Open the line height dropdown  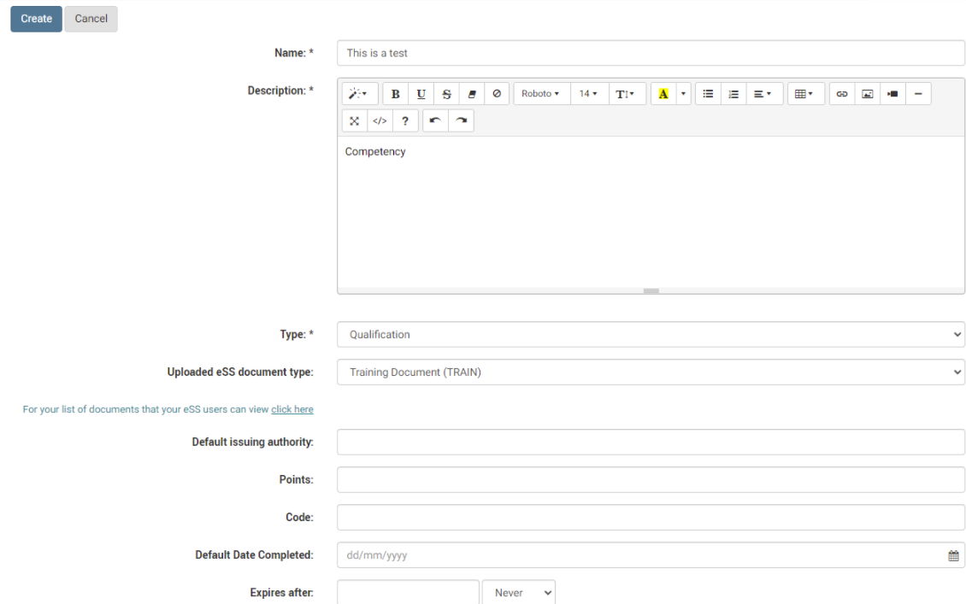point(626,94)
